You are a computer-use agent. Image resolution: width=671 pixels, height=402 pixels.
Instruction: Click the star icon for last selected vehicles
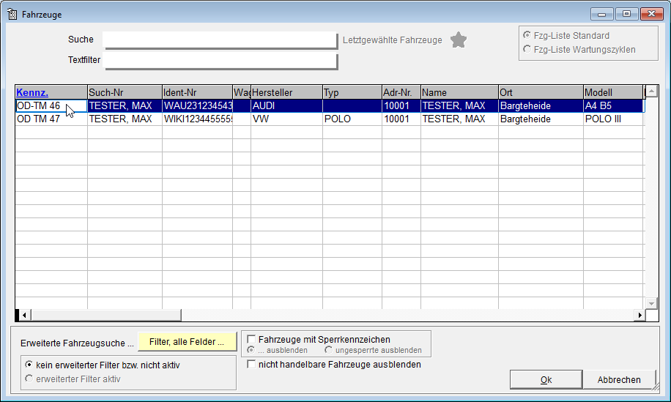[x=459, y=40]
